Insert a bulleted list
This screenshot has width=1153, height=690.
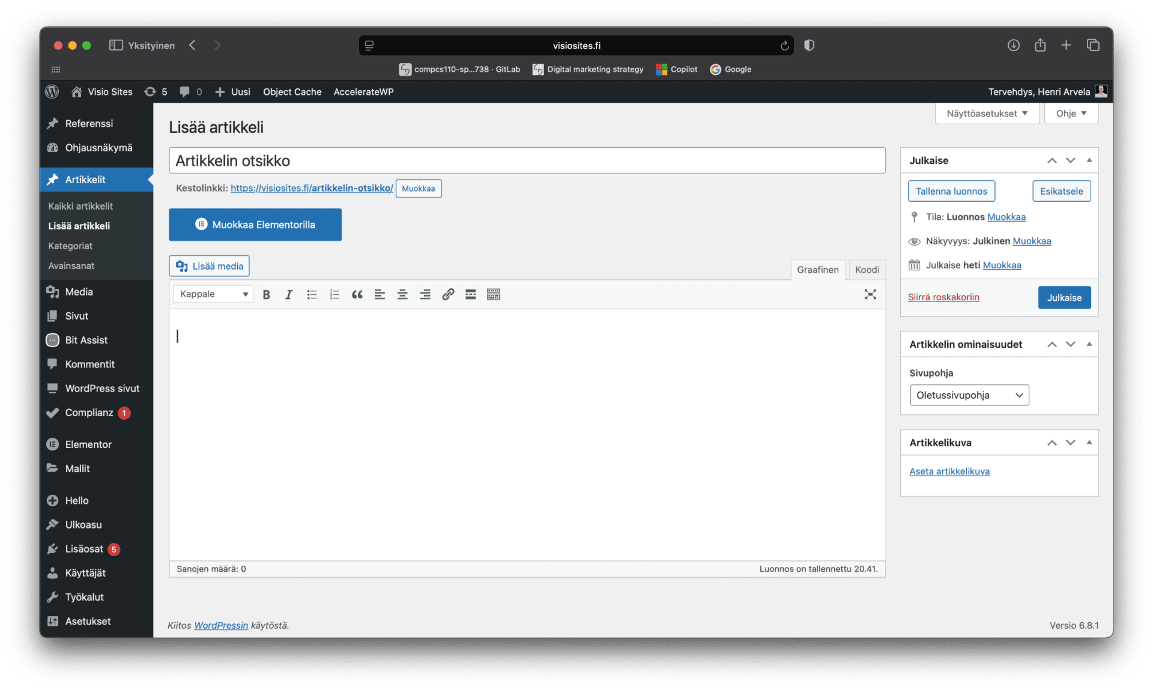(312, 294)
